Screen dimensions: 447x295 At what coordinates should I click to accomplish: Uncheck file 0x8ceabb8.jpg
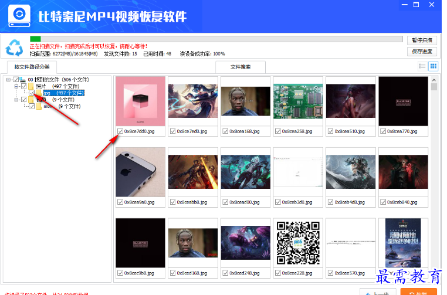172,202
